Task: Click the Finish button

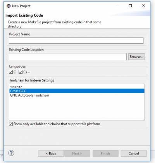Action: 105,153
